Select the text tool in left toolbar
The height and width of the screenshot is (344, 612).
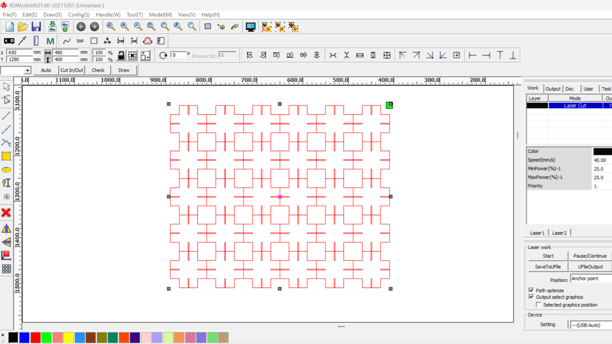[6, 183]
